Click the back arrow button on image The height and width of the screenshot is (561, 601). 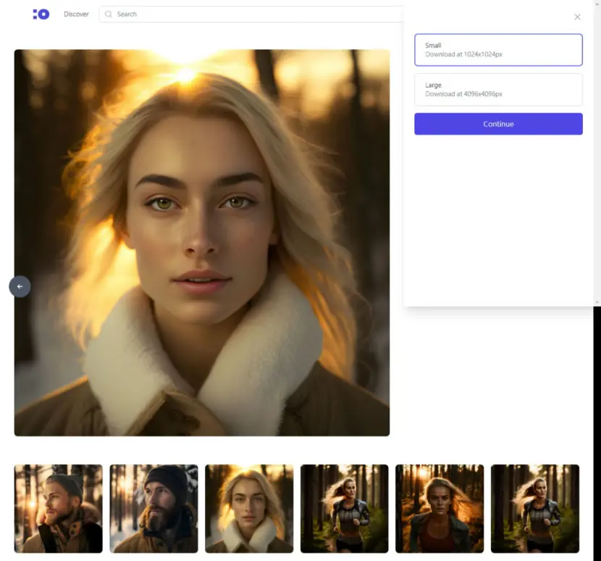click(20, 286)
